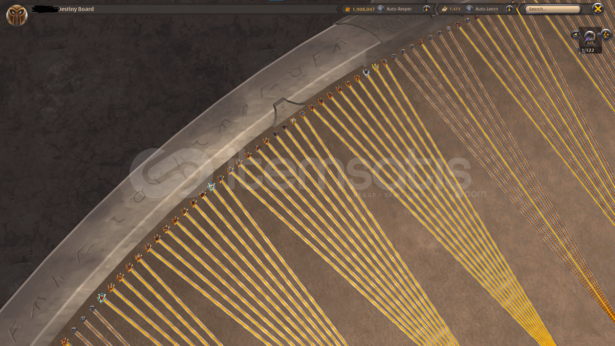Image resolution: width=615 pixels, height=346 pixels.
Task: Close the Destiny Board window
Action: [x=598, y=9]
